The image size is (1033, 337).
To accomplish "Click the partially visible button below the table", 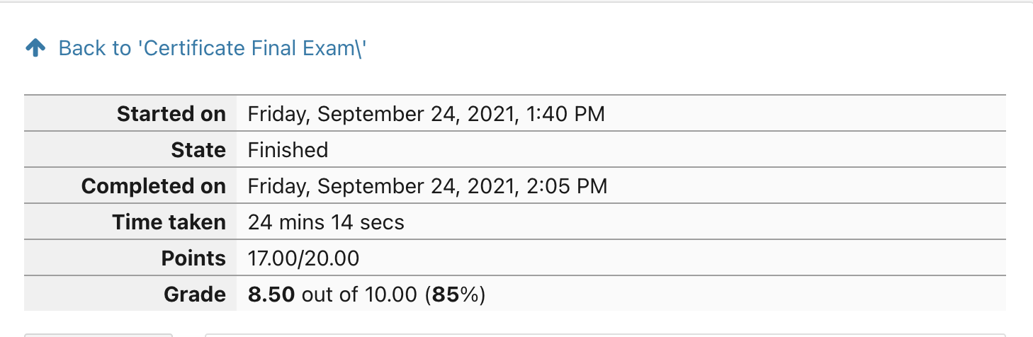I will coord(98,335).
